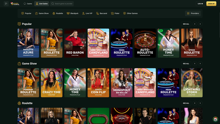Image resolution: width=220 pixels, height=124 pixels.
Task: Show next Popular games with right arrow
Action: pos(200,24)
